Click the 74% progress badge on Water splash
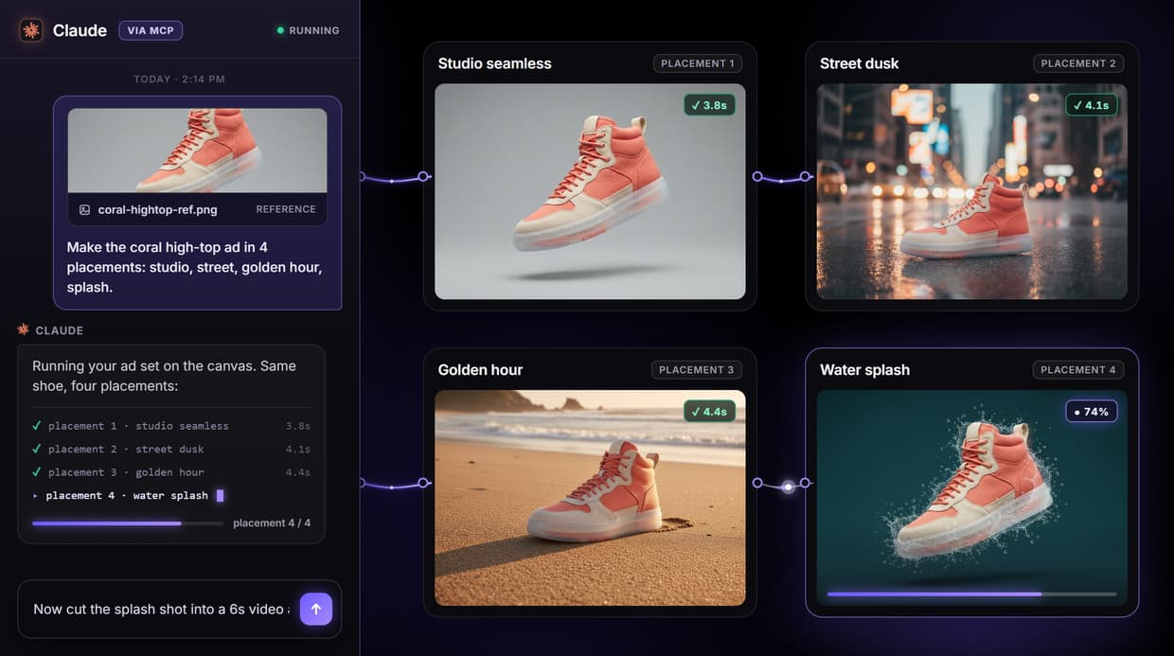This screenshot has width=1174, height=656. click(1091, 412)
